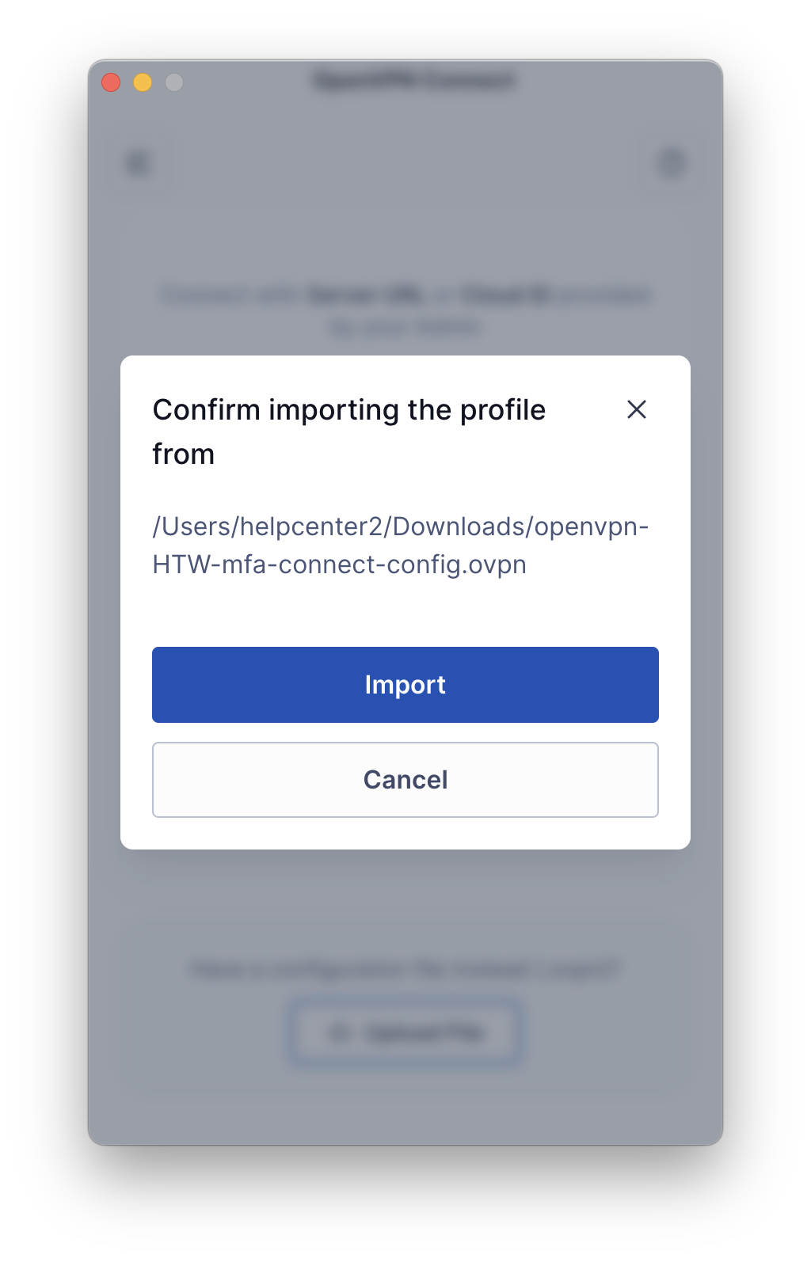811x1262 pixels.
Task: Click the .ovpn file path text
Action: pyautogui.click(x=400, y=545)
